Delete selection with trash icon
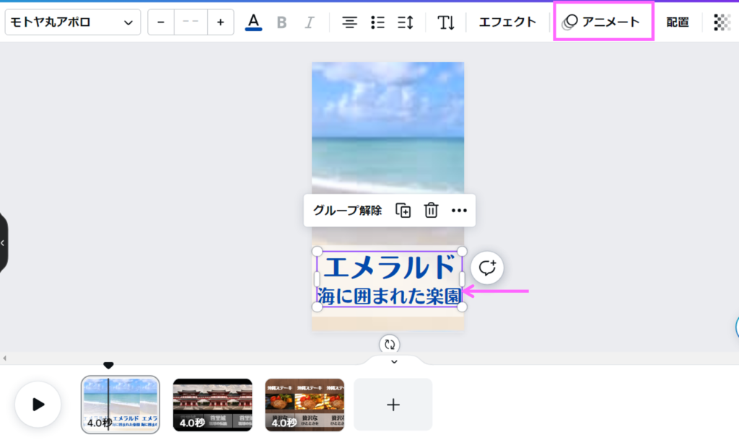 point(431,211)
